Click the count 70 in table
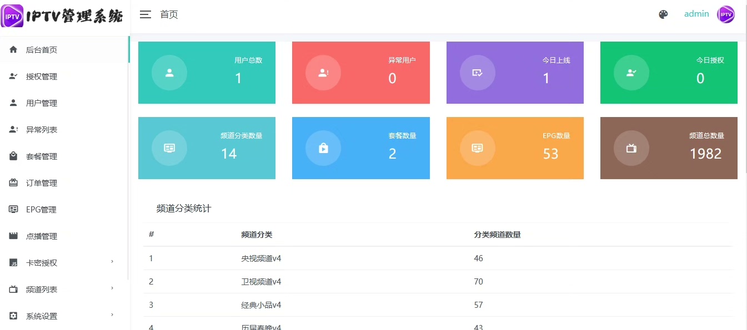Image resolution: width=747 pixels, height=330 pixels. (x=478, y=282)
